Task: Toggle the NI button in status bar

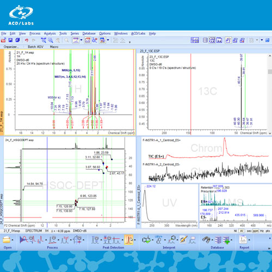Action: 235,231
